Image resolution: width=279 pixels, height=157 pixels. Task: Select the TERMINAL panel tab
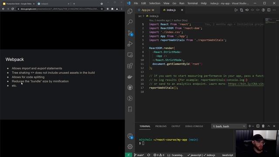pos(145,126)
